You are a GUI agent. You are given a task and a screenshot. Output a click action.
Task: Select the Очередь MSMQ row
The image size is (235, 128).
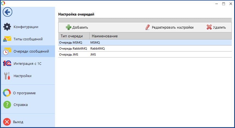tap(145, 42)
